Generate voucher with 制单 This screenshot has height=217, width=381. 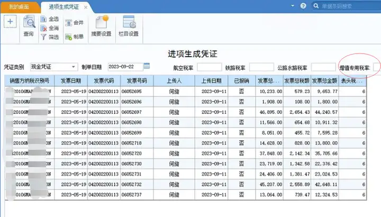tap(75, 37)
